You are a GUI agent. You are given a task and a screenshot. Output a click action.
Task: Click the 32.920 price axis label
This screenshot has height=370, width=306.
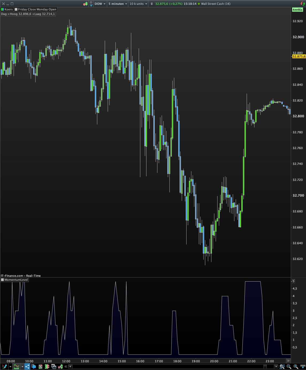point(298,21)
